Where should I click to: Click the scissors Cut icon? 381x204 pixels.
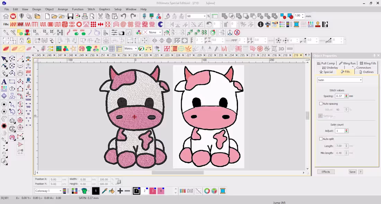pyautogui.click(x=100, y=16)
